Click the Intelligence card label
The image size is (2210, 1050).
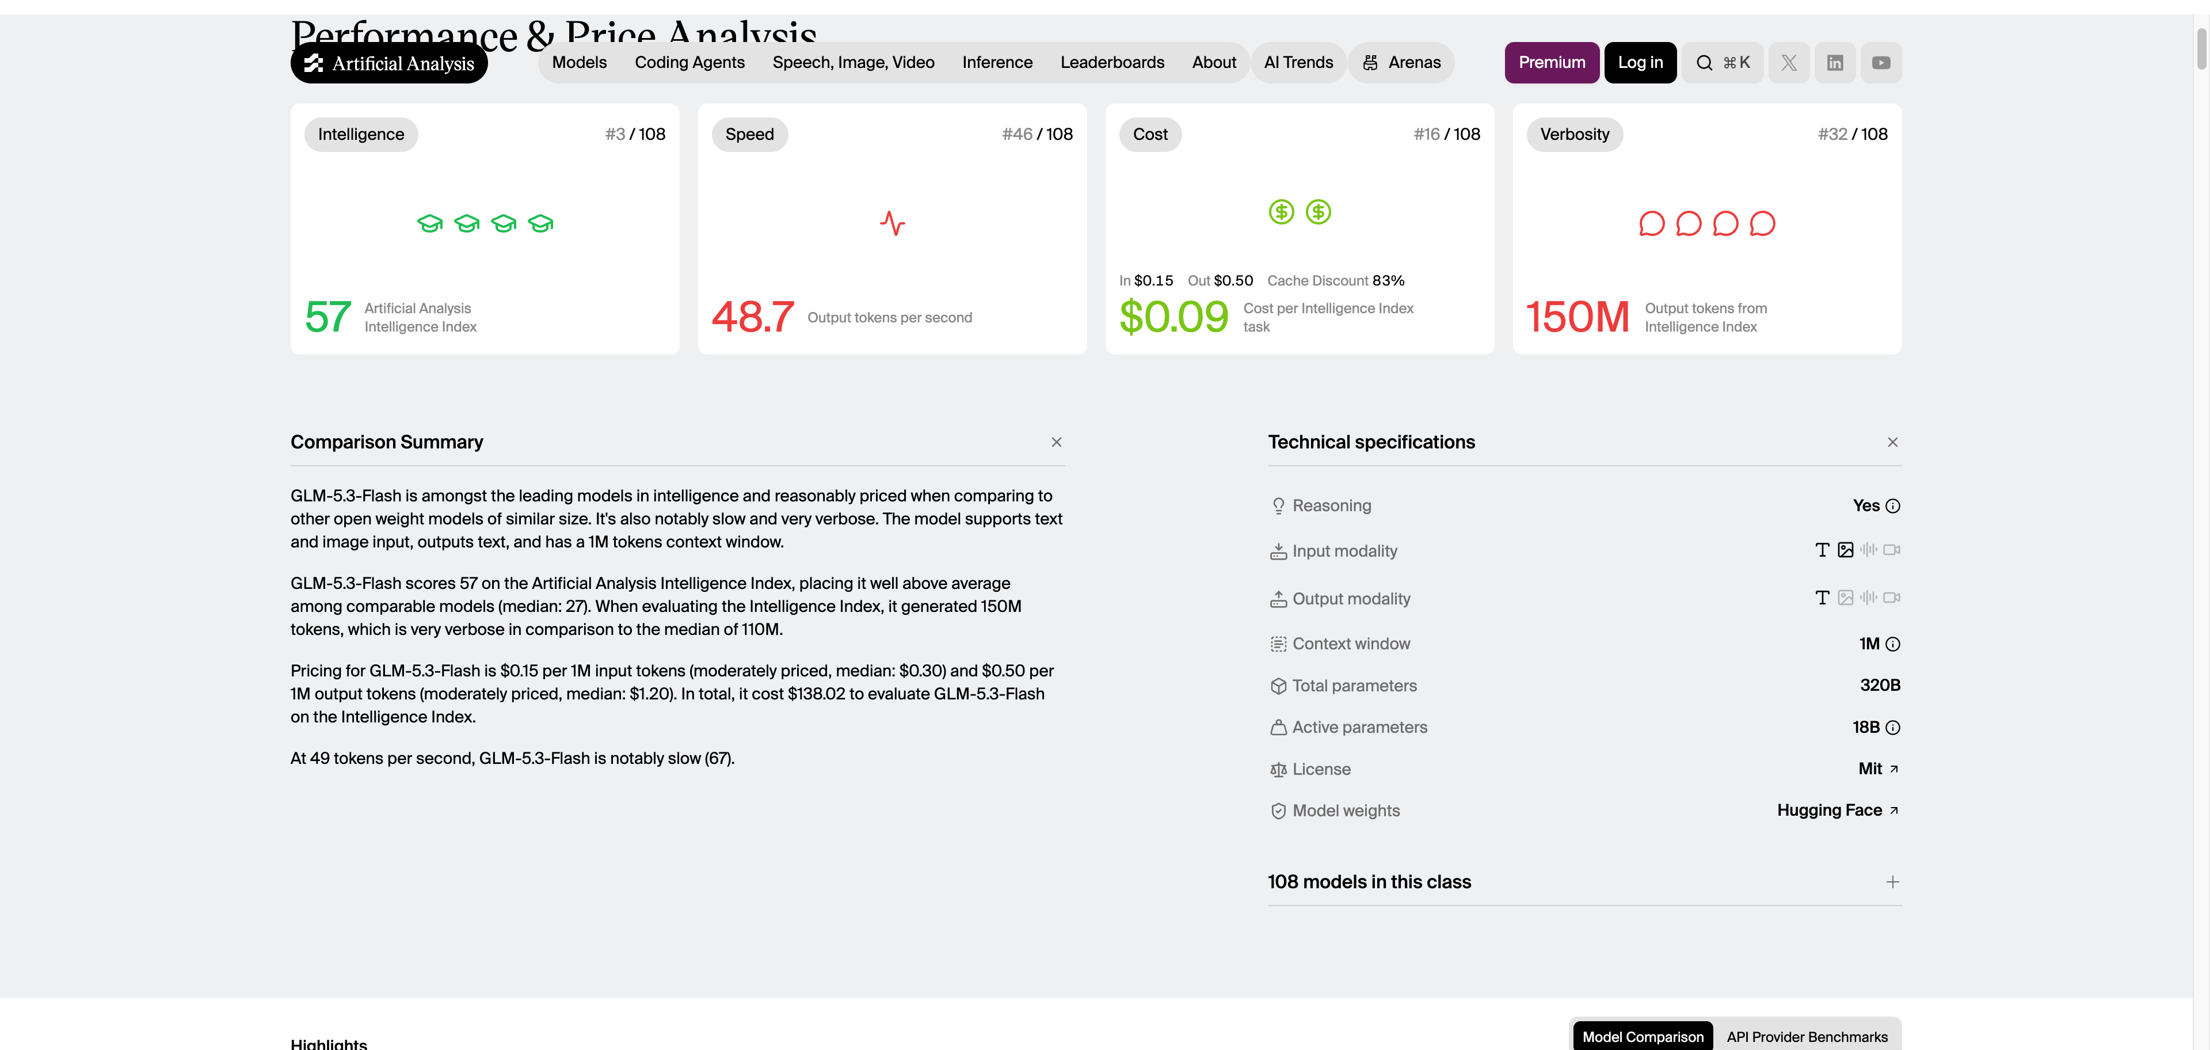tap(361, 135)
